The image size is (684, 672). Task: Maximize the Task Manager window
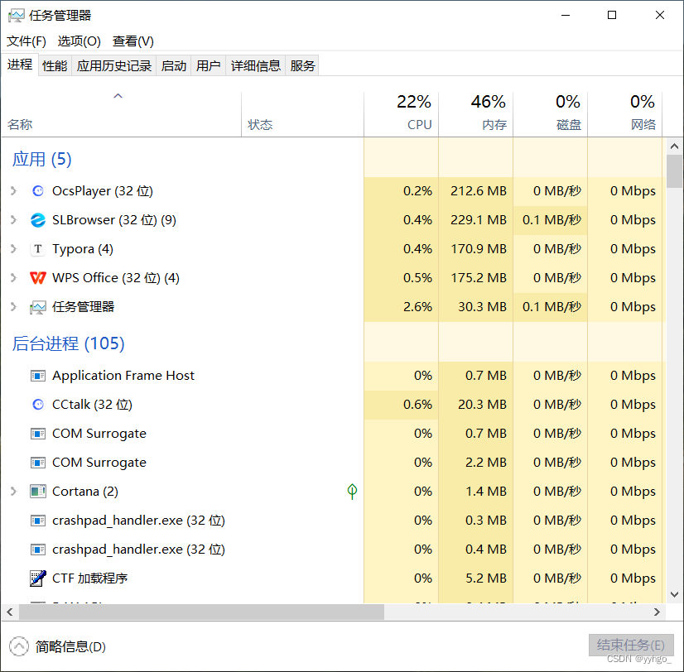tap(612, 15)
